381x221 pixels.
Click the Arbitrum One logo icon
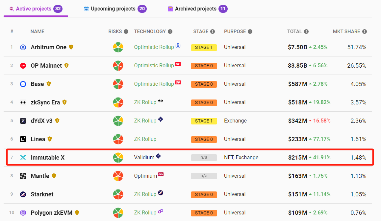[23, 47]
